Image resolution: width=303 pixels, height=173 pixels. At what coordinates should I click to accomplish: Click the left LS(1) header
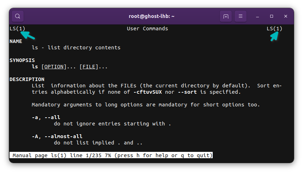pyautogui.click(x=17, y=29)
